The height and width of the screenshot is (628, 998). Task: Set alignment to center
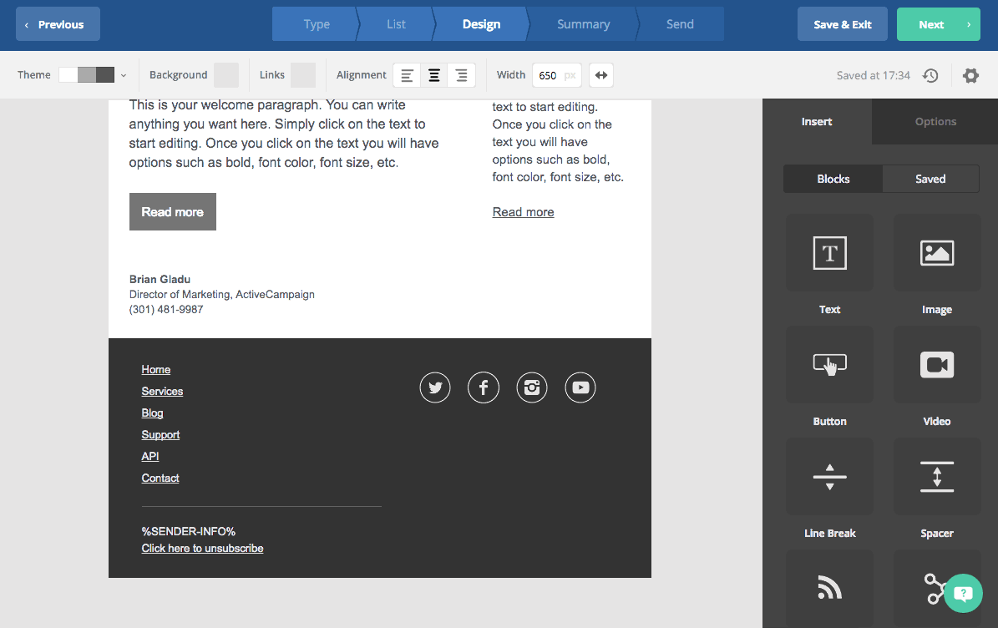tap(434, 75)
